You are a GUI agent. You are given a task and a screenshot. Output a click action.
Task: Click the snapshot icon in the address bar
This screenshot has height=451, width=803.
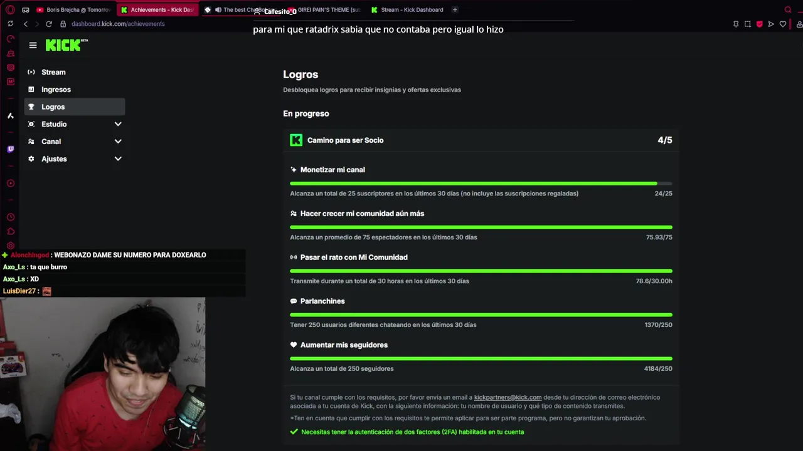(748, 24)
